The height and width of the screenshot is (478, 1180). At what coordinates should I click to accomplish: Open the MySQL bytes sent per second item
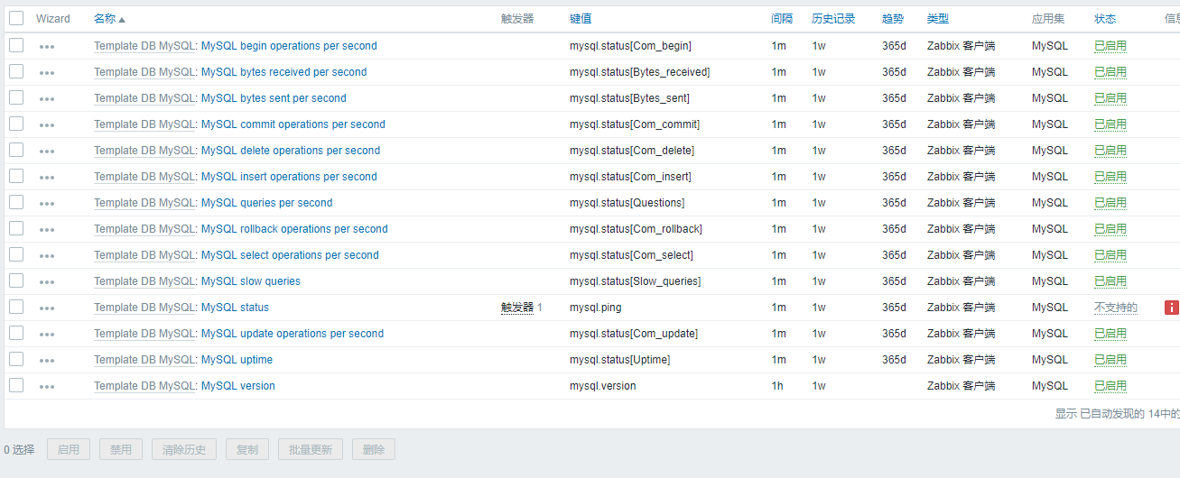[274, 98]
